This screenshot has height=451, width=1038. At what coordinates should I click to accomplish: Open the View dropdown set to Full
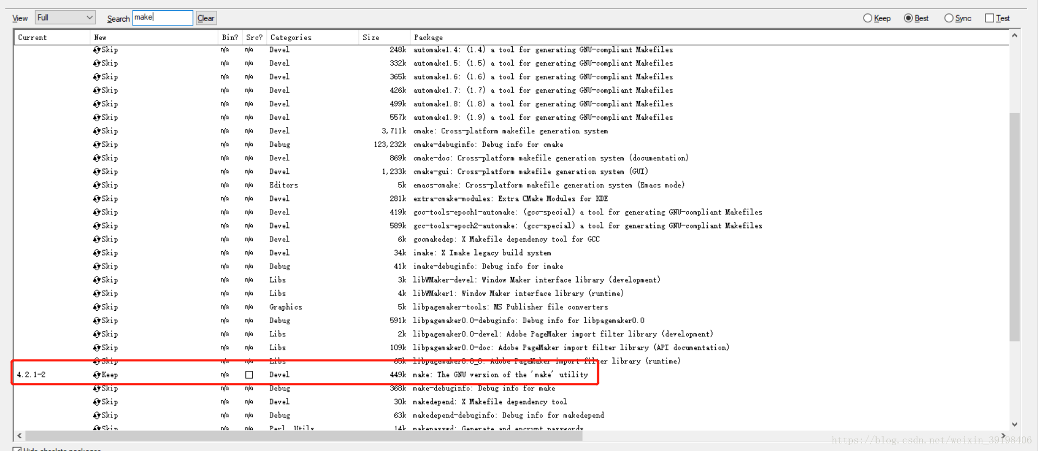point(66,18)
